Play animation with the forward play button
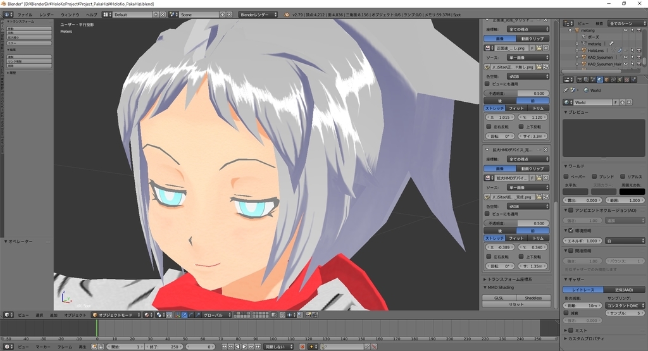 click(244, 347)
